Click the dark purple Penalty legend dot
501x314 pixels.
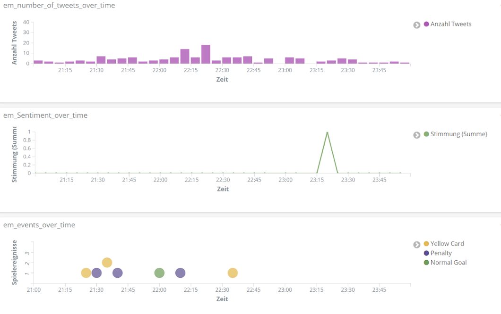pyautogui.click(x=426, y=253)
